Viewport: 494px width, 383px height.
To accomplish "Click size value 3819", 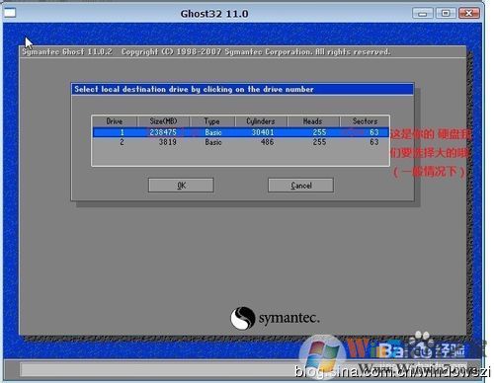I will (x=168, y=142).
